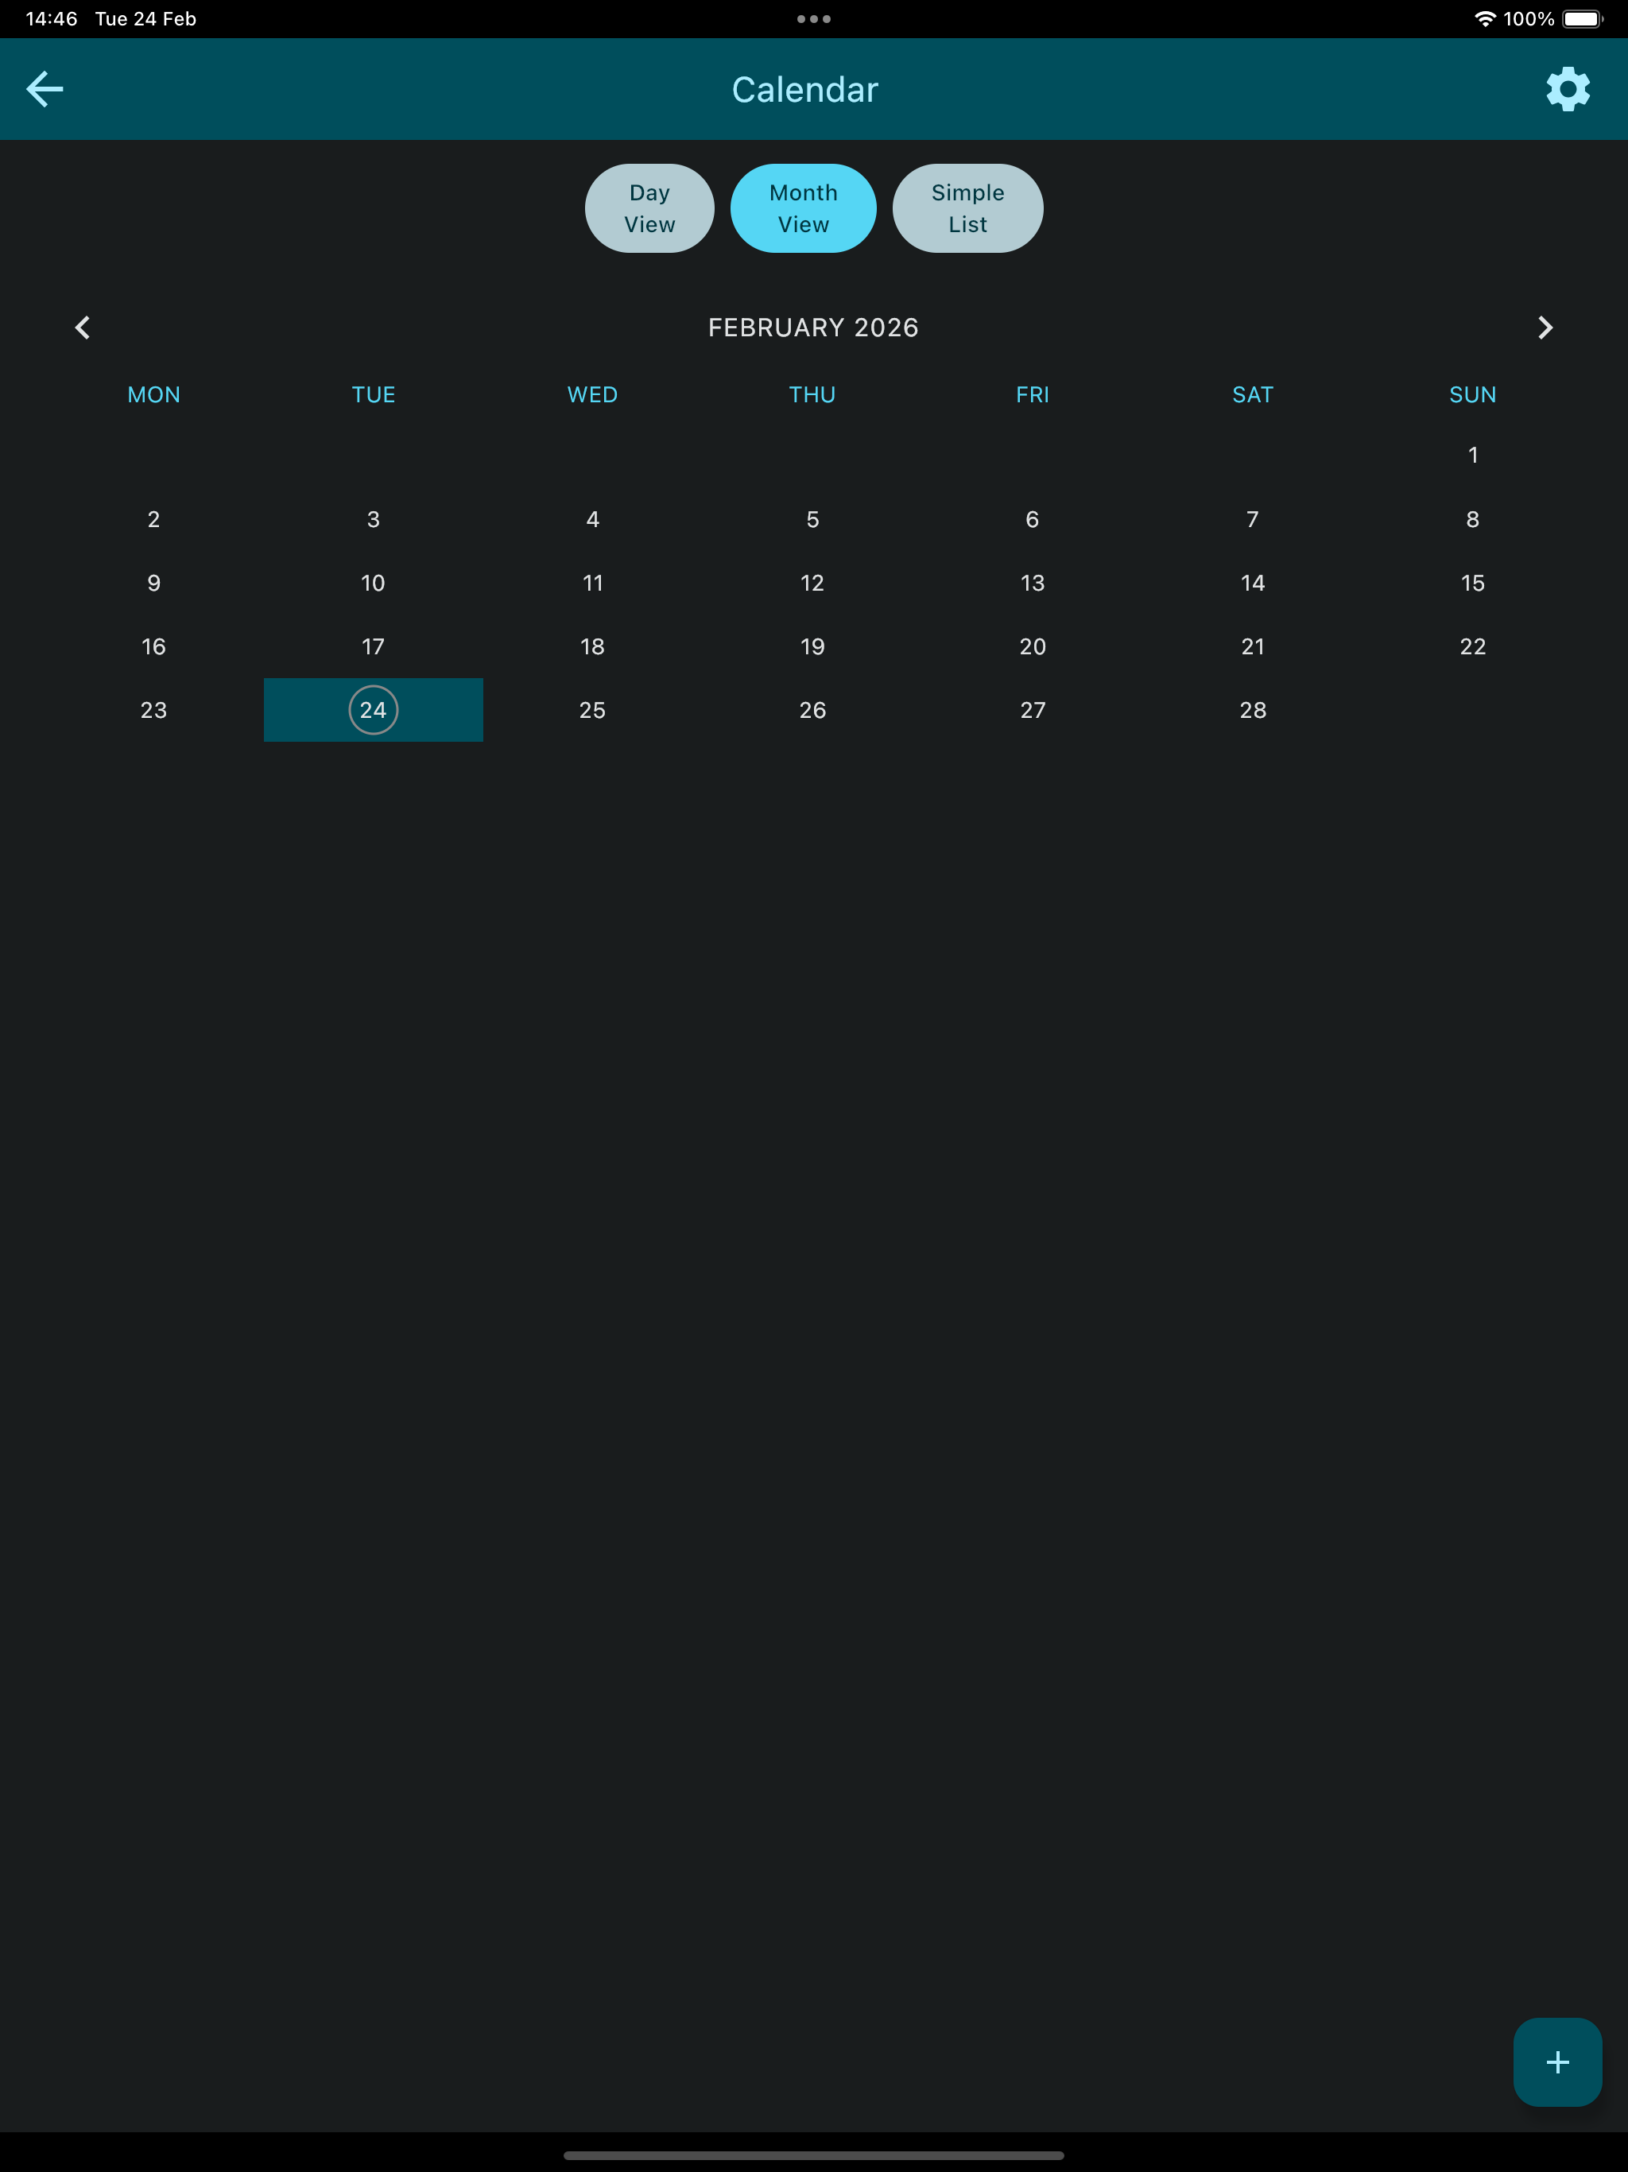This screenshot has width=1628, height=2172.
Task: Select February 14 in calendar
Action: (x=1253, y=584)
